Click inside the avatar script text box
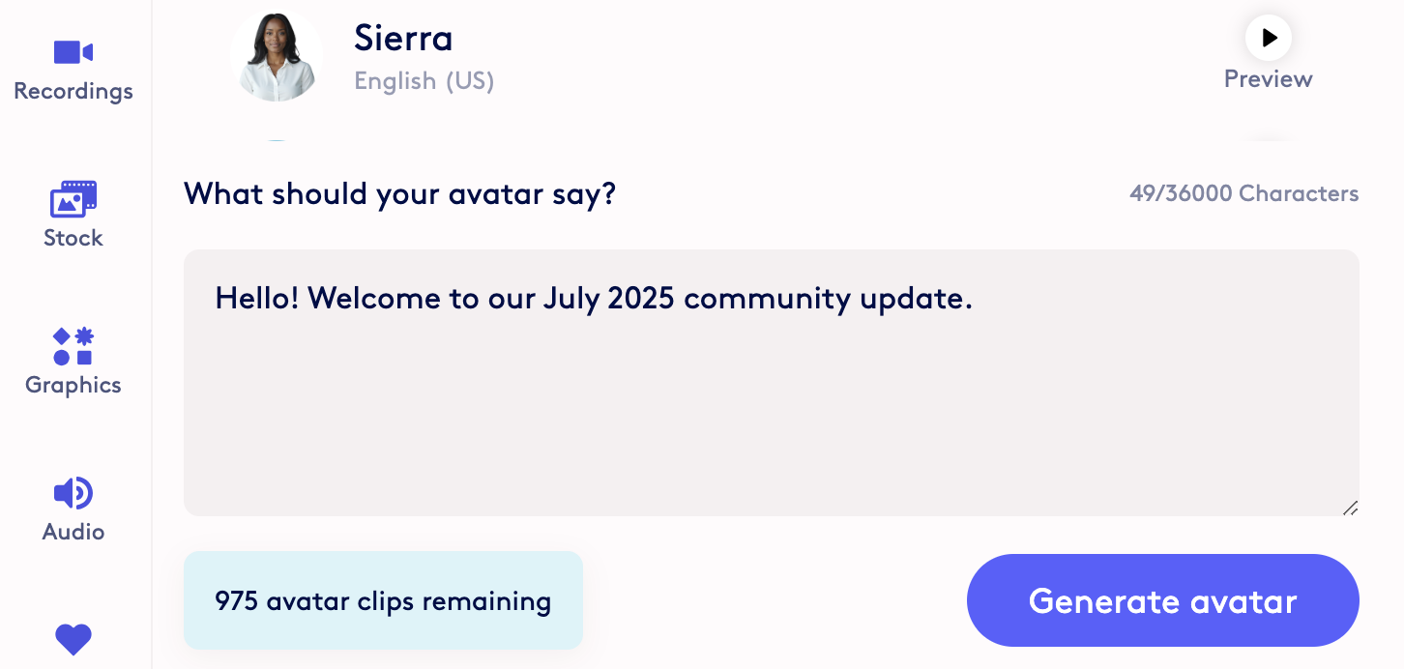Image resolution: width=1404 pixels, height=669 pixels. [x=772, y=383]
